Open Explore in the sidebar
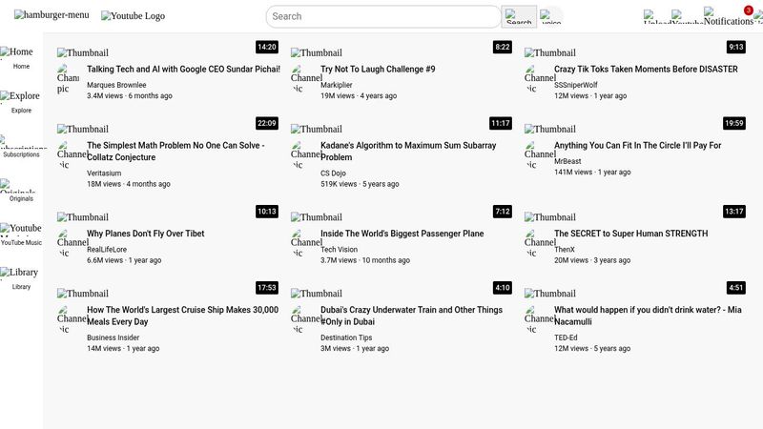Screen dimensions: 763x429 click(x=21, y=102)
